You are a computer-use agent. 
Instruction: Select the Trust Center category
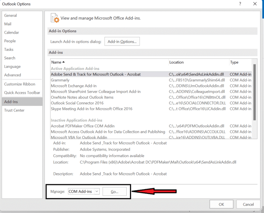coord(14,110)
